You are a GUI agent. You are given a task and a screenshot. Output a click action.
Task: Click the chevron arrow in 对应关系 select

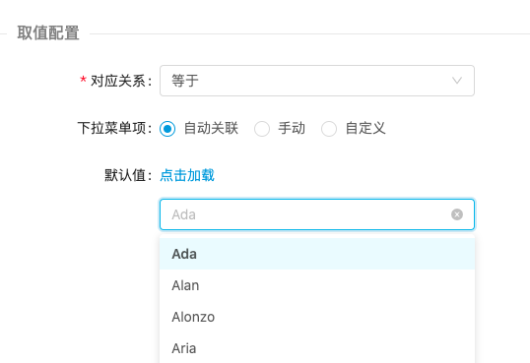[x=457, y=81]
